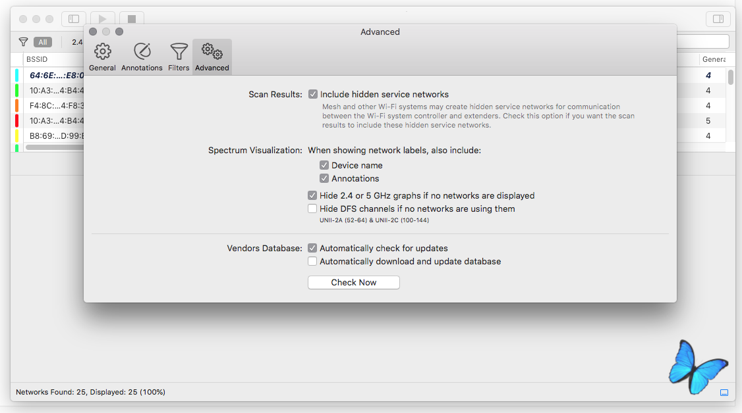Open the Annotations preferences pane
Viewport: 742px width, 413px height.
[142, 57]
